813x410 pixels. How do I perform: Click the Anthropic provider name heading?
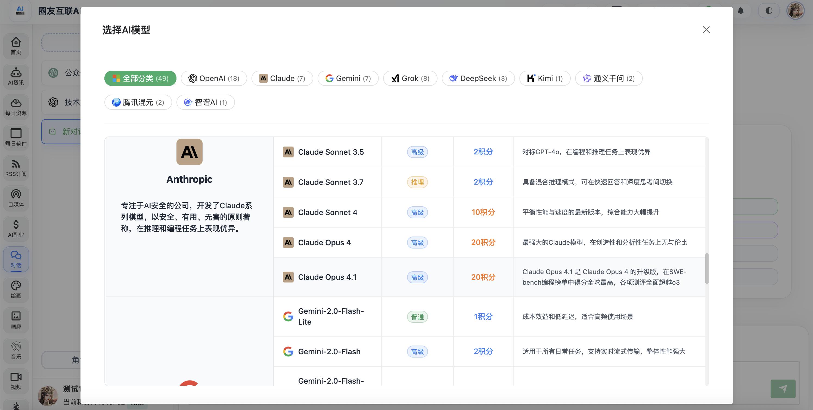tap(189, 179)
